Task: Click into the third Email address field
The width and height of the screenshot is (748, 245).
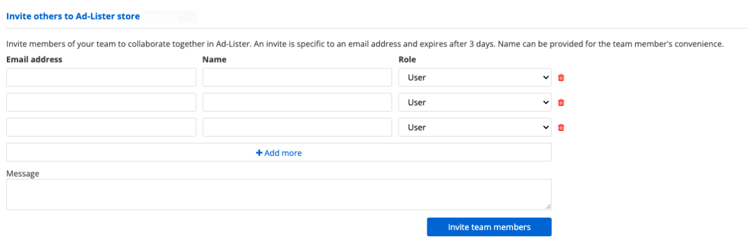Action: [101, 128]
